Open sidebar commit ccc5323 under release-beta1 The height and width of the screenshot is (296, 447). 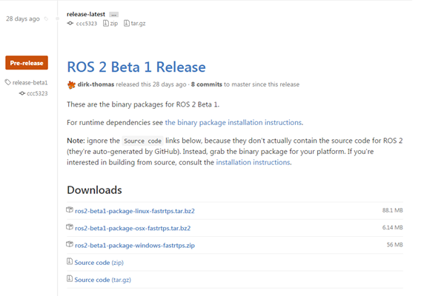click(37, 93)
